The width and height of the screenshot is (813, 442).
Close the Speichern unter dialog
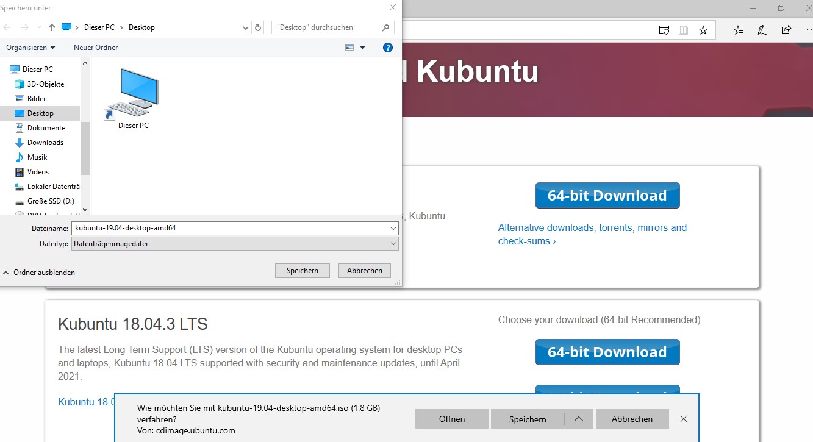pos(392,8)
